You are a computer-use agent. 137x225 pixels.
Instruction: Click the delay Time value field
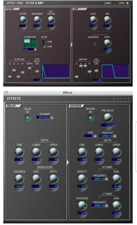coord(19,160)
